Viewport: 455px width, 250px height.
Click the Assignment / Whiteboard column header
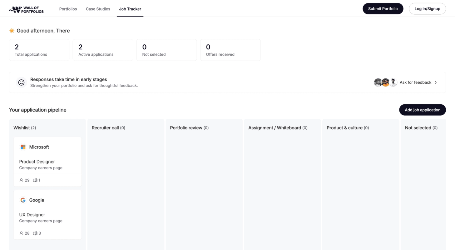click(x=278, y=128)
